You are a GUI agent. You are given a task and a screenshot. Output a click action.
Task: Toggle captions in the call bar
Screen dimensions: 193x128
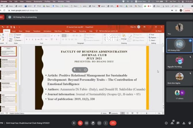click(x=86, y=123)
